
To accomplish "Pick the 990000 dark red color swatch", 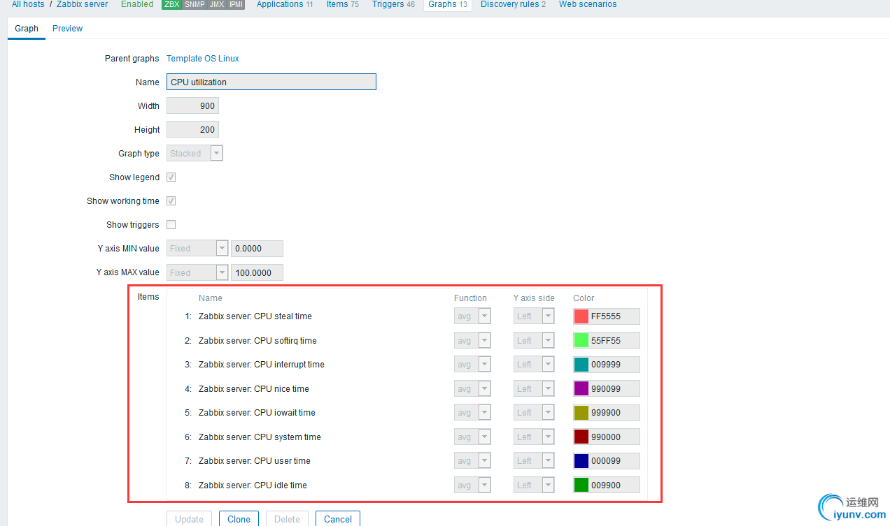I will pos(581,437).
